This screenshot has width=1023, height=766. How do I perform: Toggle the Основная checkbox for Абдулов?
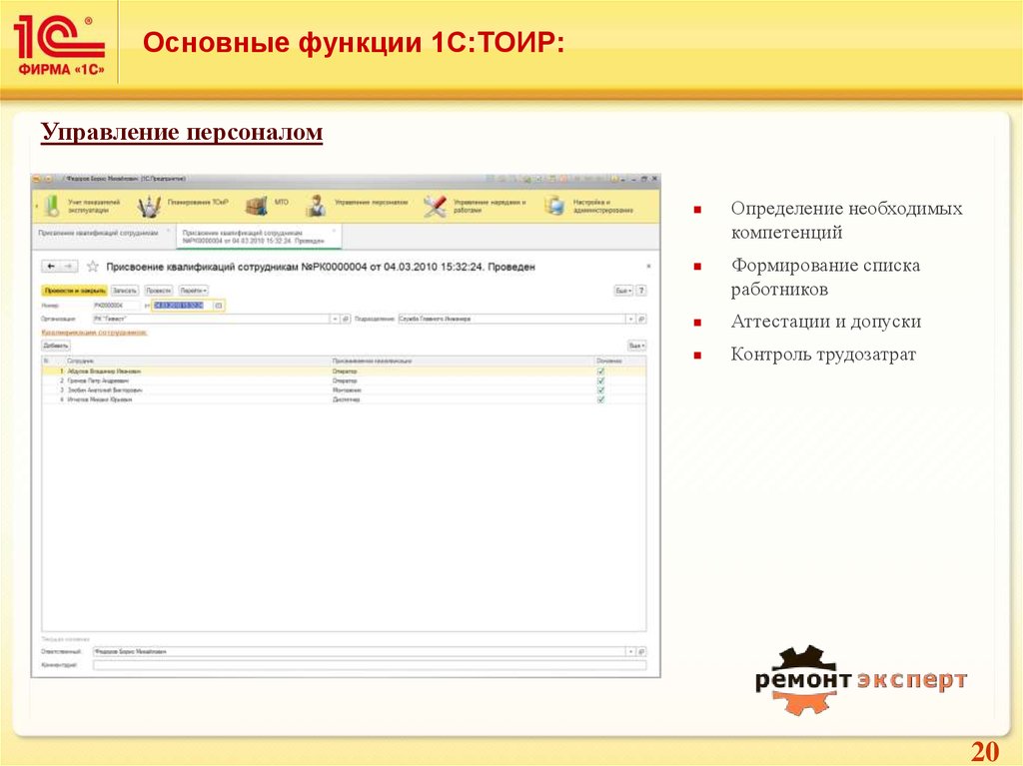pos(600,372)
